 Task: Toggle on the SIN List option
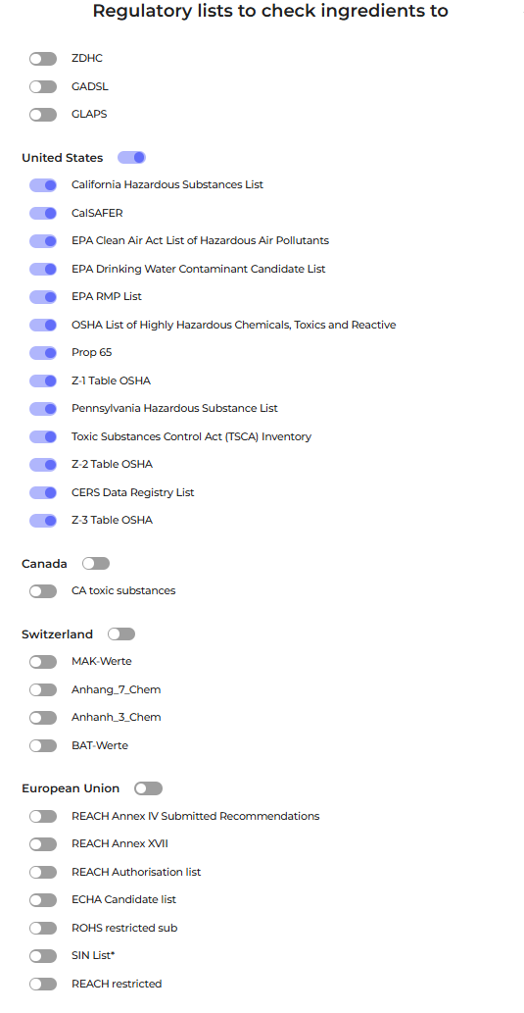(x=42, y=955)
